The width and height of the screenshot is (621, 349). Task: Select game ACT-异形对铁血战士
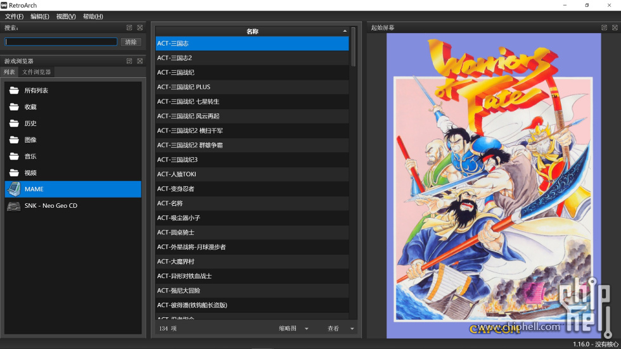pyautogui.click(x=252, y=276)
